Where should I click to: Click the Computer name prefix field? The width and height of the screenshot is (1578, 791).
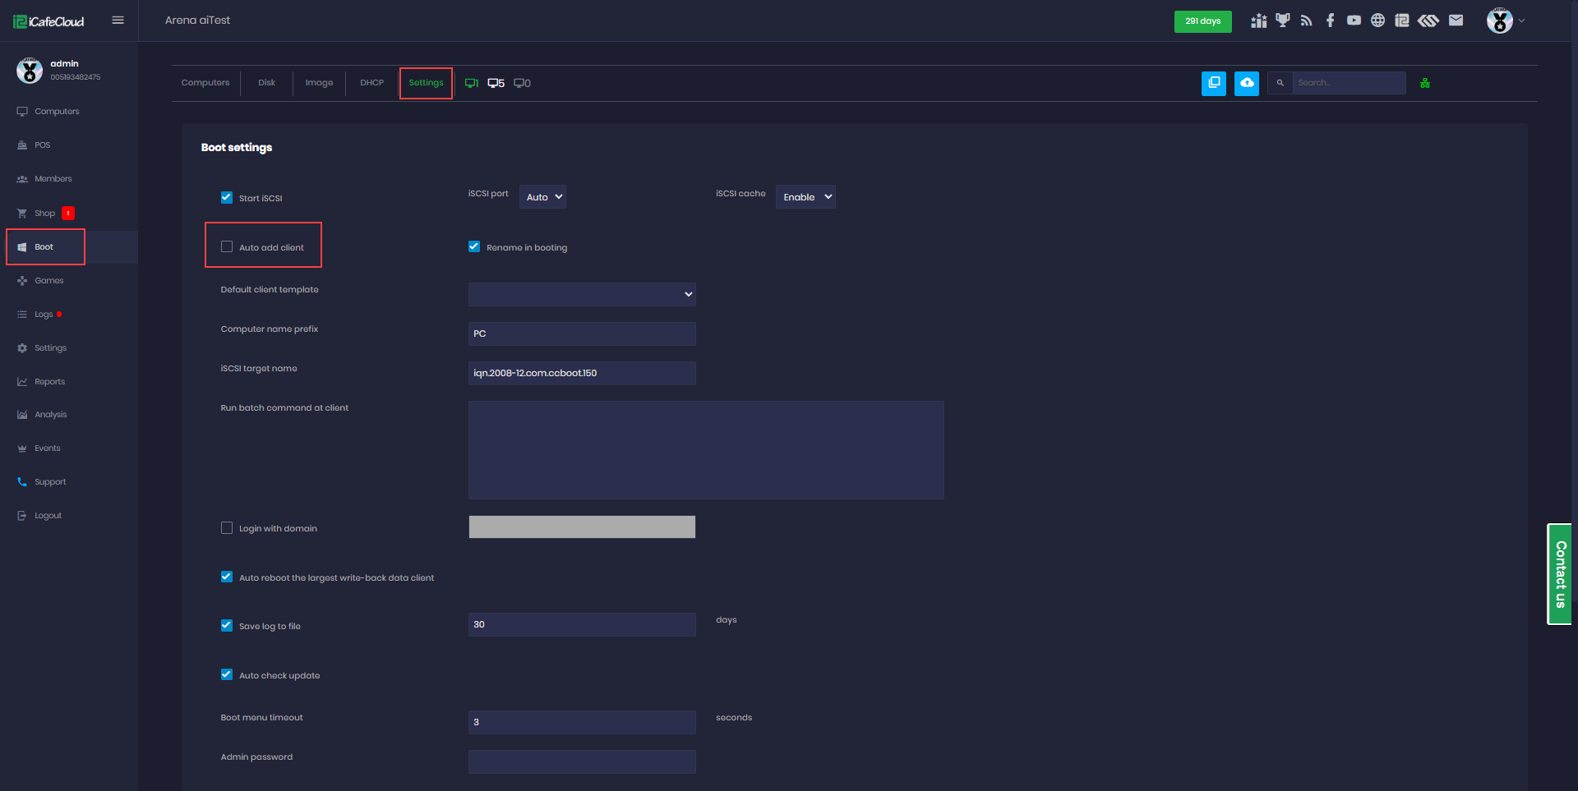(x=582, y=333)
